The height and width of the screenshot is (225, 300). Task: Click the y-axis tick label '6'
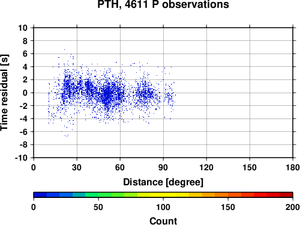[x=25, y=54]
